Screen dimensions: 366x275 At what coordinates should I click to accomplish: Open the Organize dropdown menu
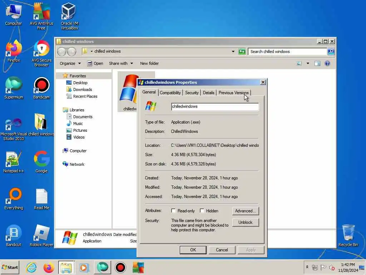(x=70, y=63)
